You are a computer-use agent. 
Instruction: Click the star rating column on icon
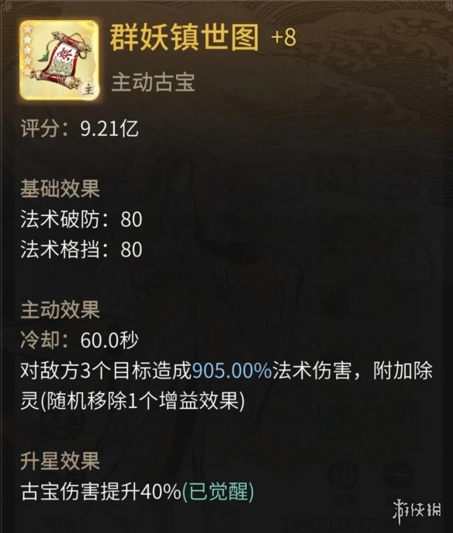pyautogui.click(x=27, y=51)
